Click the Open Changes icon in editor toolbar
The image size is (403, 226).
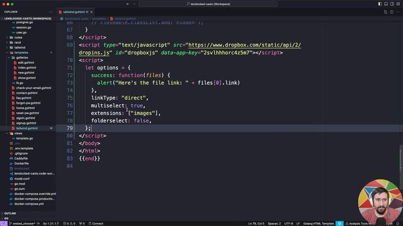pos(385,12)
